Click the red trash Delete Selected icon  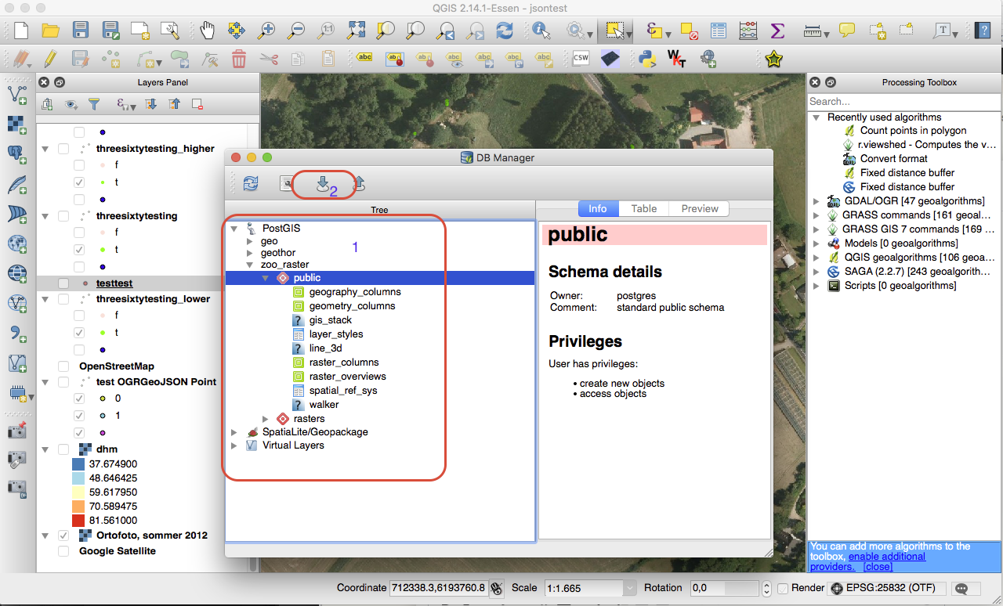pyautogui.click(x=239, y=59)
